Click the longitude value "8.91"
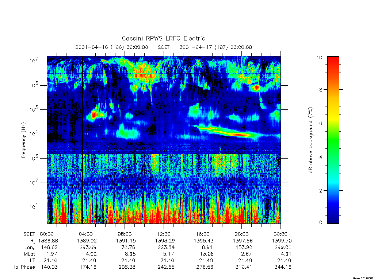 pos(207,248)
